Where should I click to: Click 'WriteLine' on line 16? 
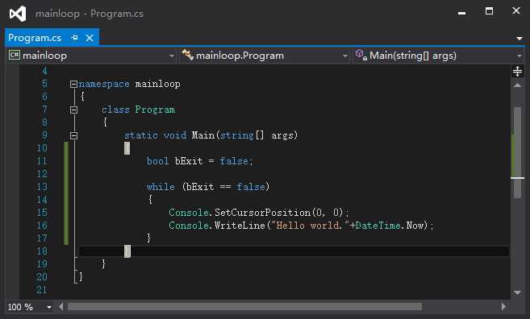pos(240,226)
